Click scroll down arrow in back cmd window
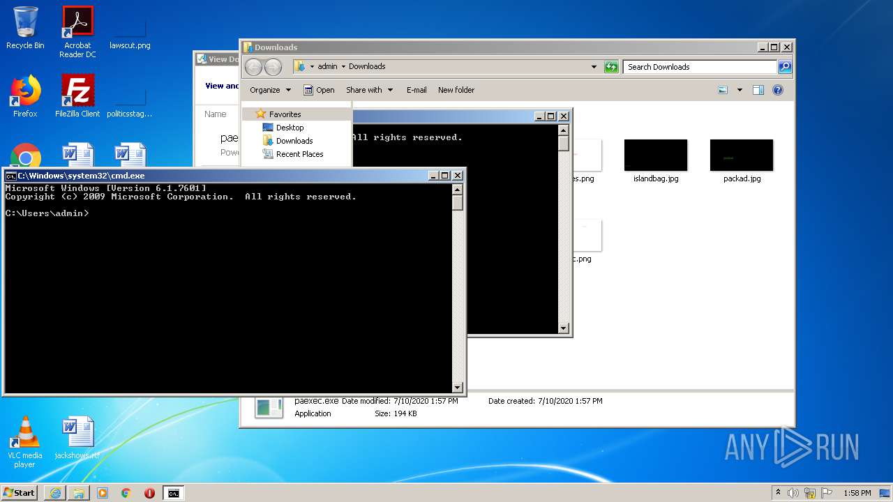This screenshot has height=502, width=893. 564,328
